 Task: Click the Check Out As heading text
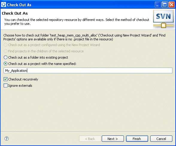(15, 13)
